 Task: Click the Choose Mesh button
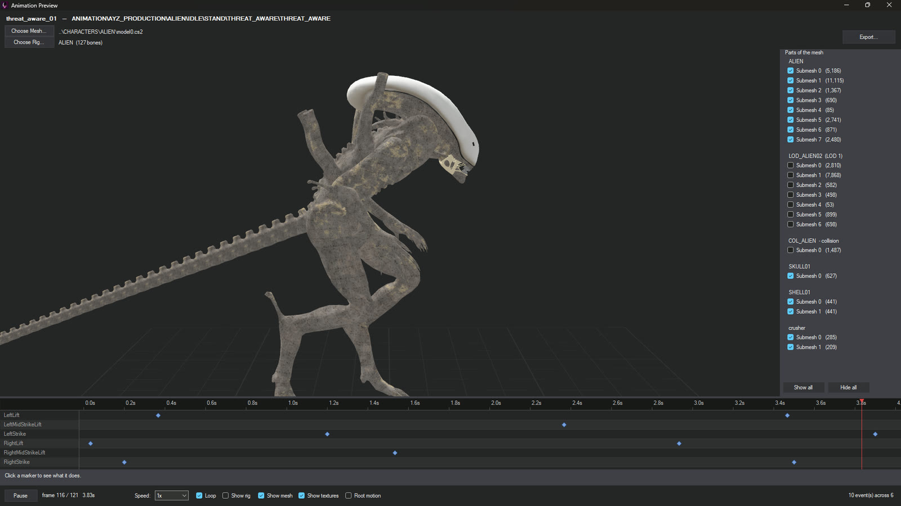(x=29, y=31)
